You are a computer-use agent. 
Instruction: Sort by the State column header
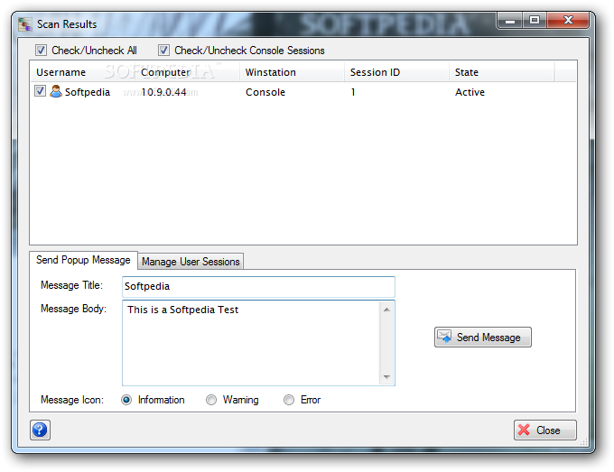tap(502, 72)
